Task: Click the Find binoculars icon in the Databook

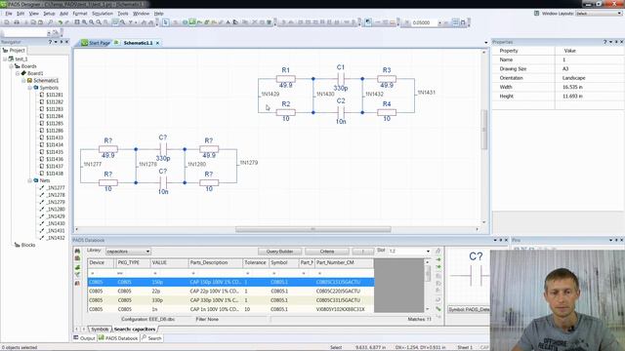Action: click(x=77, y=252)
